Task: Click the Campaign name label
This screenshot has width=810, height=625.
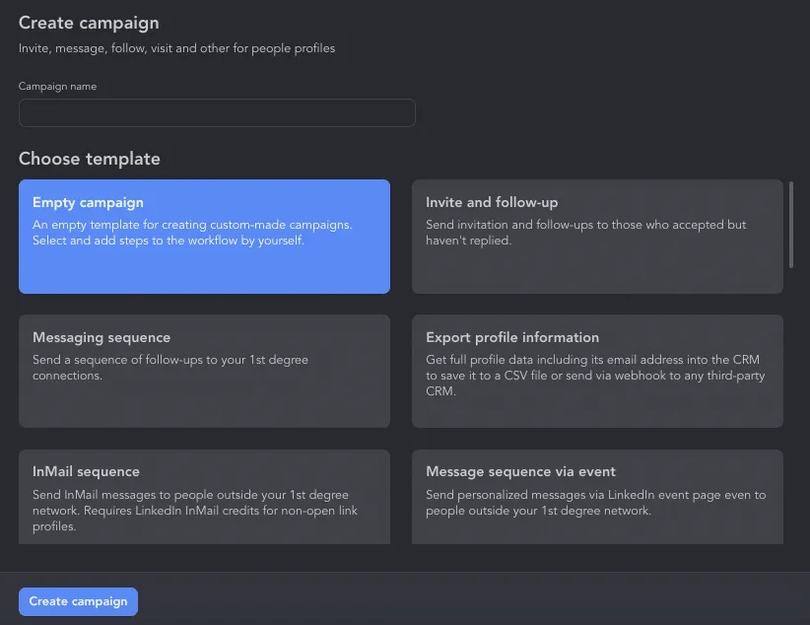Action: [57, 87]
